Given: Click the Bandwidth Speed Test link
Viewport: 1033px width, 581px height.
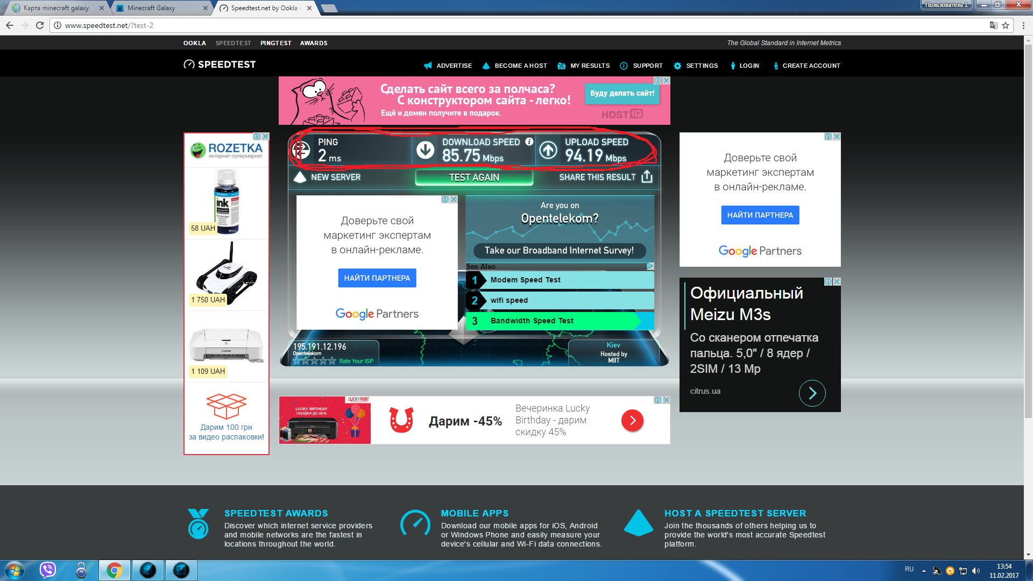Looking at the screenshot, I should [560, 321].
